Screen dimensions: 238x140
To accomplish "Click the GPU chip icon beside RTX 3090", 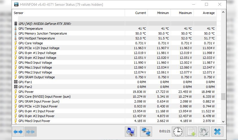I will point(16,24).
